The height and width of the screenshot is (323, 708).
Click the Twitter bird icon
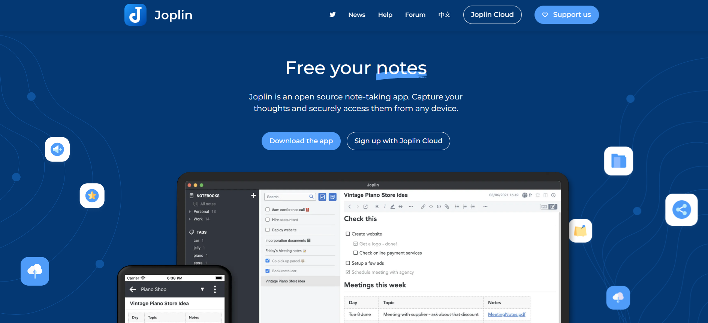[x=332, y=15]
